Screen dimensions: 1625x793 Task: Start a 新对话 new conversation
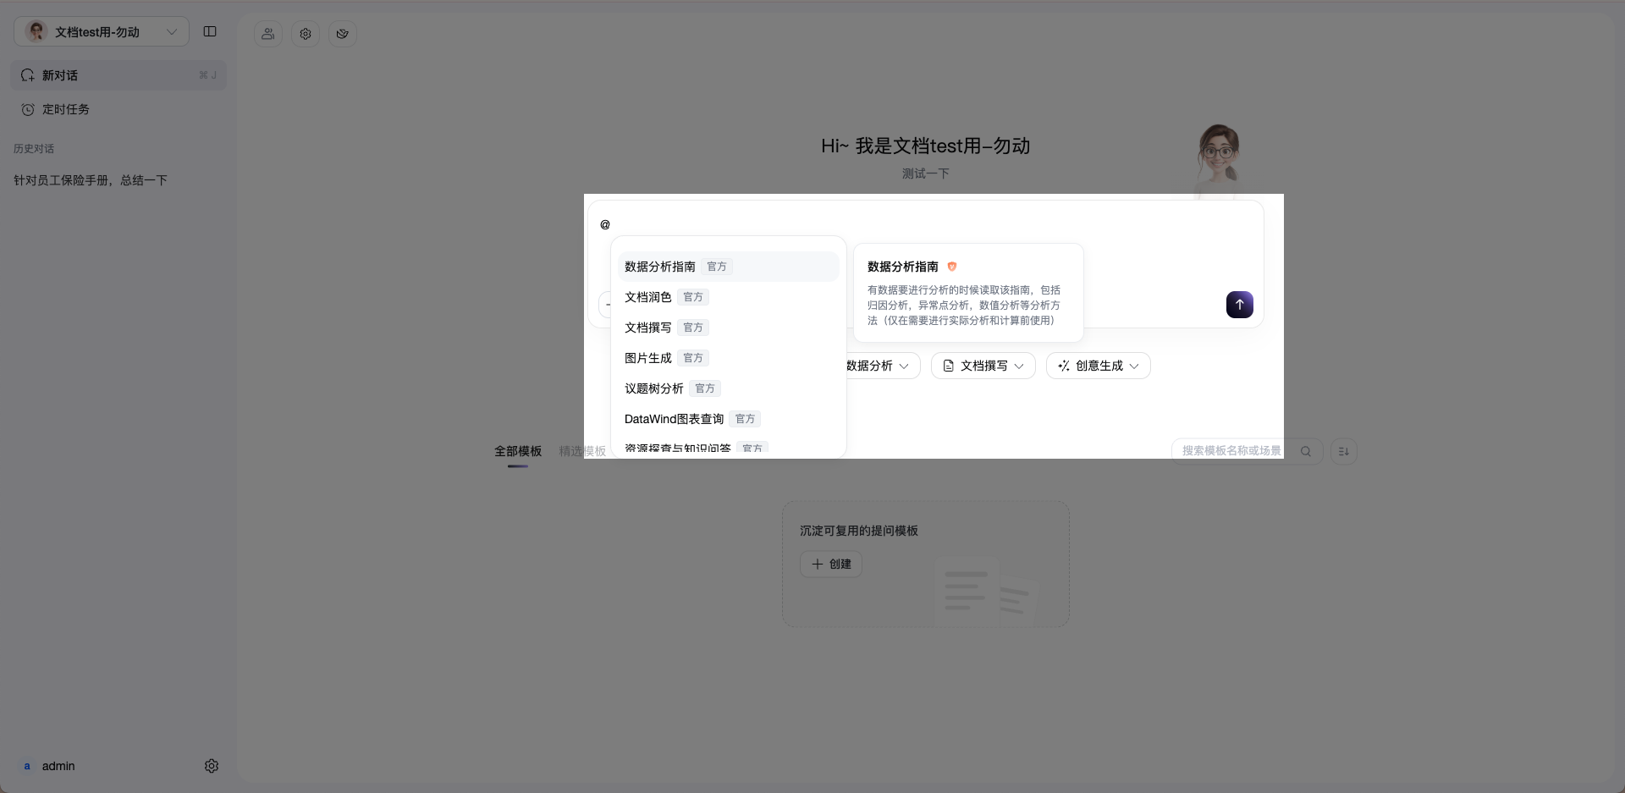(118, 75)
